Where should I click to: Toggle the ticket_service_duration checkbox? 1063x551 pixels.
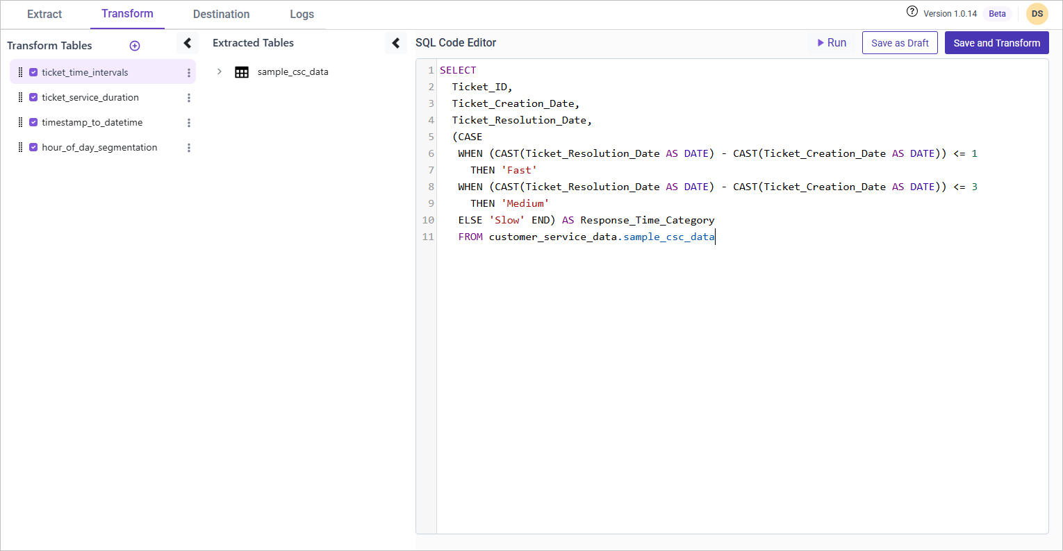point(33,97)
